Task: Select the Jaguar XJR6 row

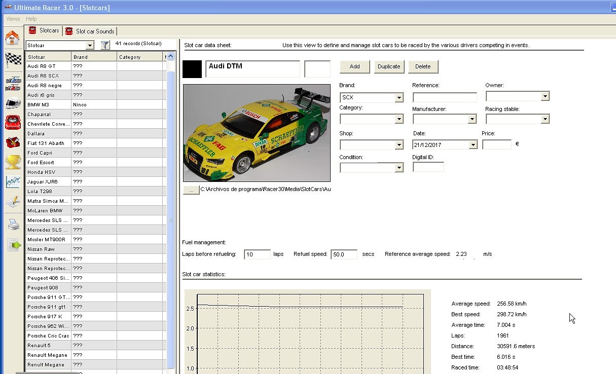Action: [x=96, y=182]
